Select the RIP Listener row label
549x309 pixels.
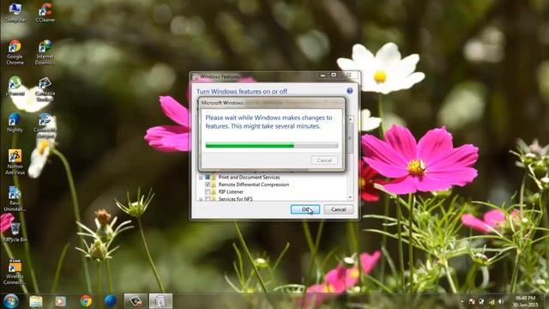pyautogui.click(x=231, y=191)
